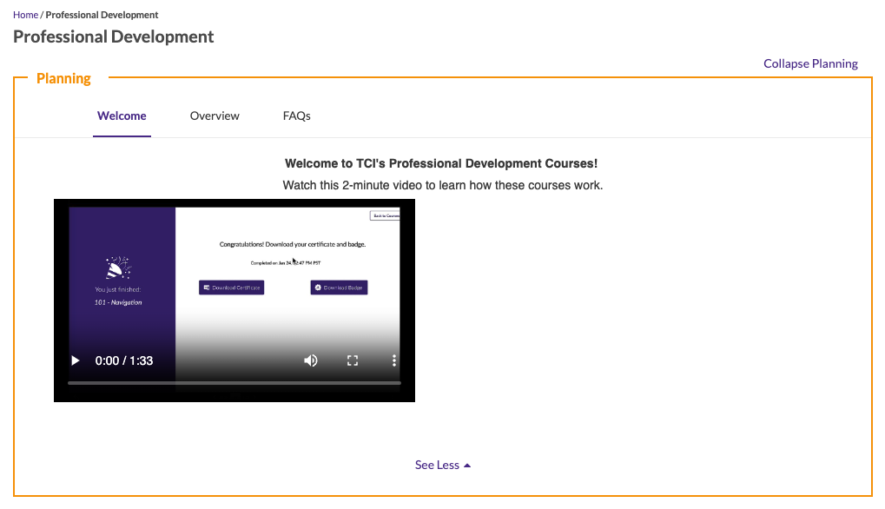Screen dimensions: 885x509
Task: Mute the video's volume icon
Action: click(310, 360)
